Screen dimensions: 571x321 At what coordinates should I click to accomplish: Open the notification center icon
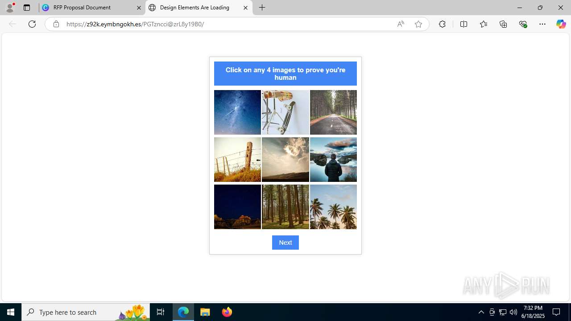point(557,312)
